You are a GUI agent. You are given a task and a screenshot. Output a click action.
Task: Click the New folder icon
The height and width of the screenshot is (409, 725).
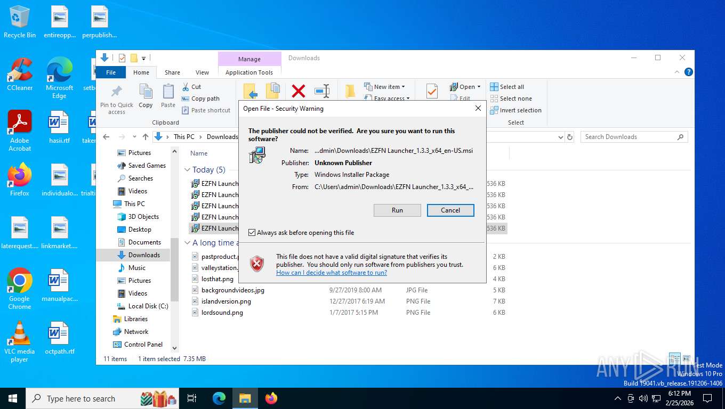pos(350,91)
